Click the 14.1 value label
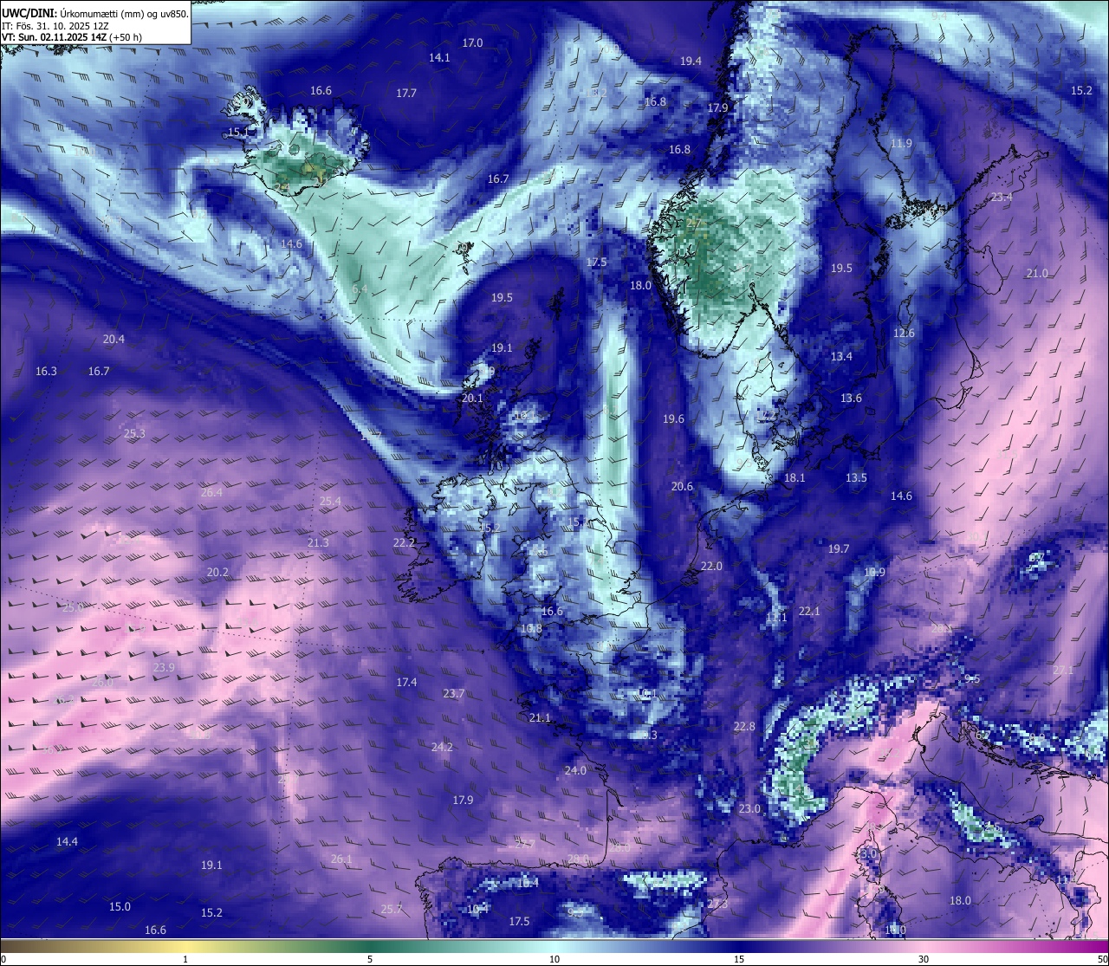The height and width of the screenshot is (966, 1109). 439,57
